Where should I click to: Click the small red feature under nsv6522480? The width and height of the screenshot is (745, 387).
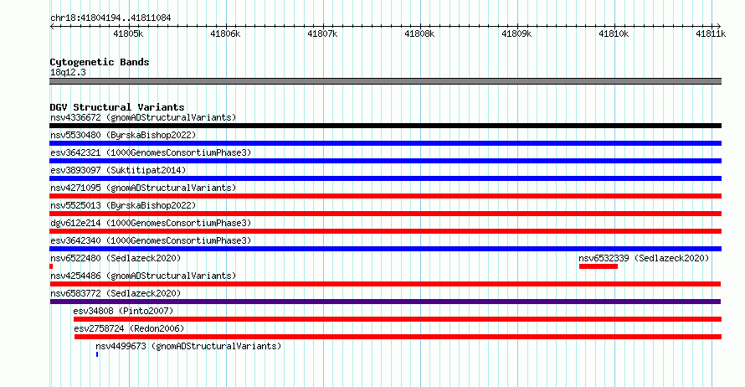pos(51,266)
